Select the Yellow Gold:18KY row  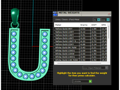[80, 38]
